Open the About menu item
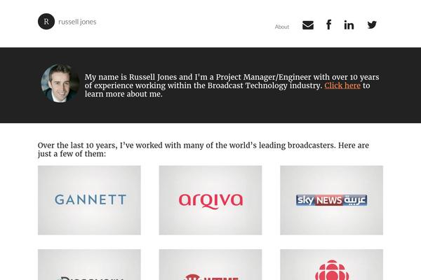This screenshot has height=280, width=421. pos(282,27)
